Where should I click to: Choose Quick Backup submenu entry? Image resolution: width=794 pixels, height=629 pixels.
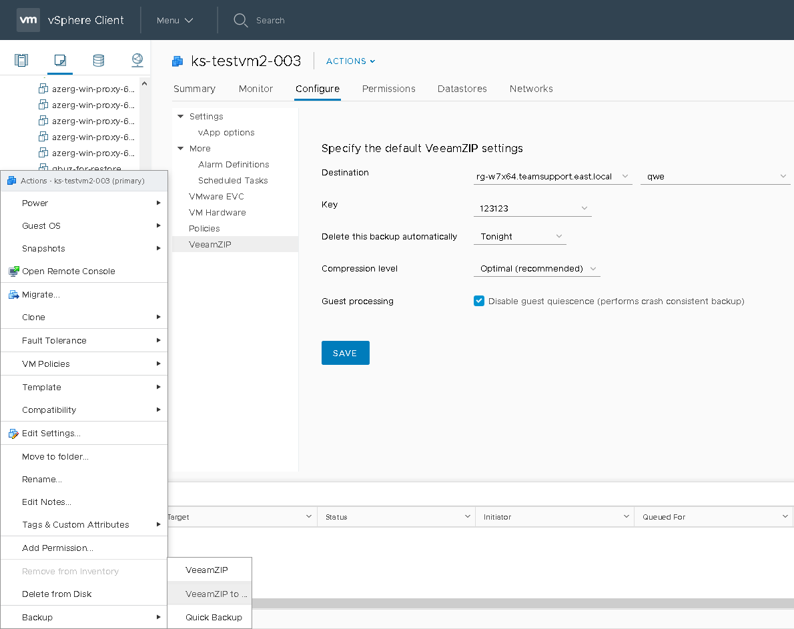click(x=210, y=618)
